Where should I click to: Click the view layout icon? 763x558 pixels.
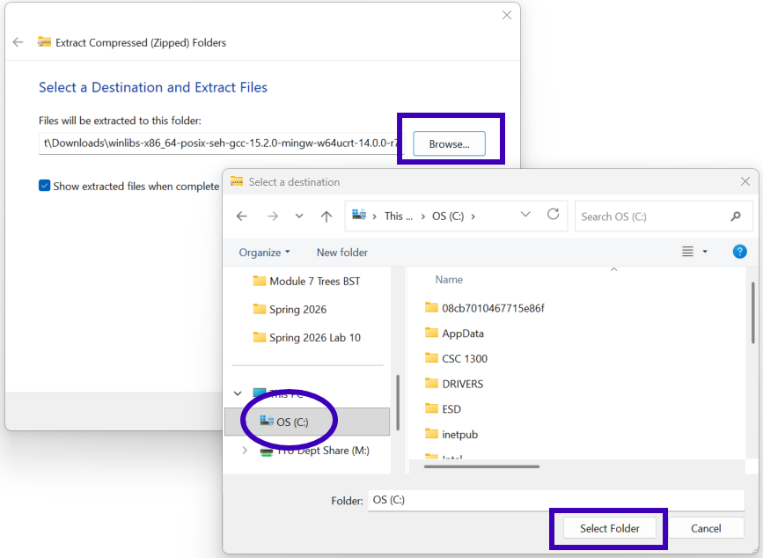point(688,252)
